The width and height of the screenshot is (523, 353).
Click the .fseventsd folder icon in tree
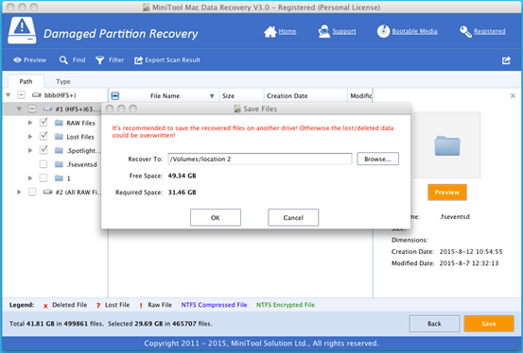tap(59, 164)
